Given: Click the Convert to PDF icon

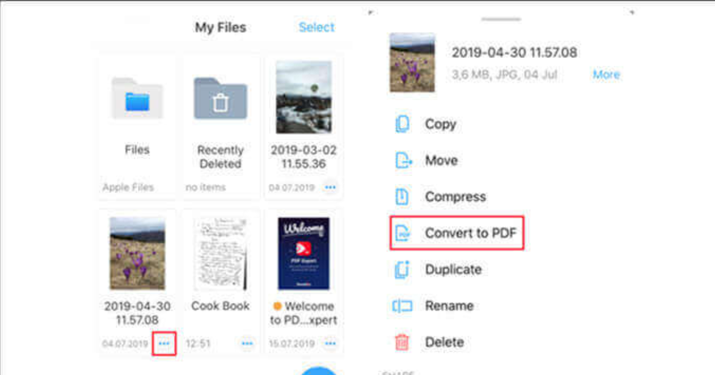Looking at the screenshot, I should (402, 233).
